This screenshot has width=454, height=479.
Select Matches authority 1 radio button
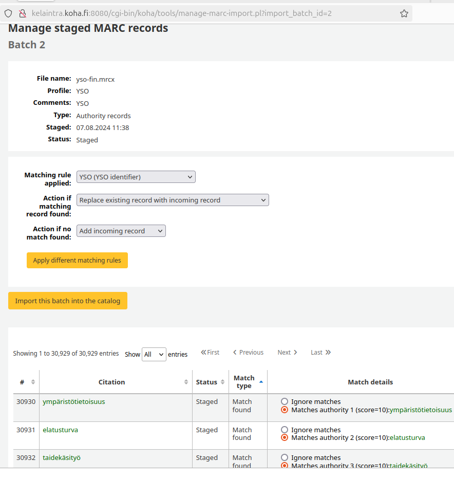285,410
